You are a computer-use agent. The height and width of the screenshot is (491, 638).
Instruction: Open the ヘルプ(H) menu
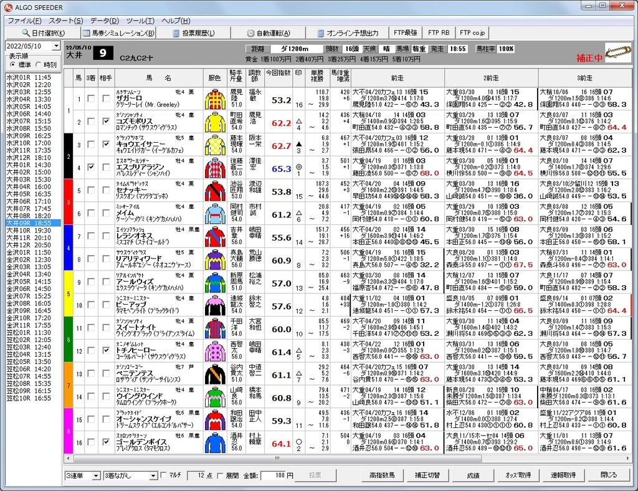coord(176,21)
